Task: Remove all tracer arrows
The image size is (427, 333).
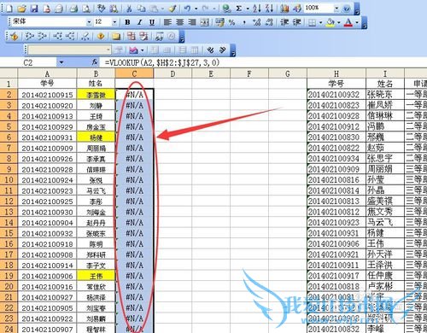Action: (x=85, y=36)
